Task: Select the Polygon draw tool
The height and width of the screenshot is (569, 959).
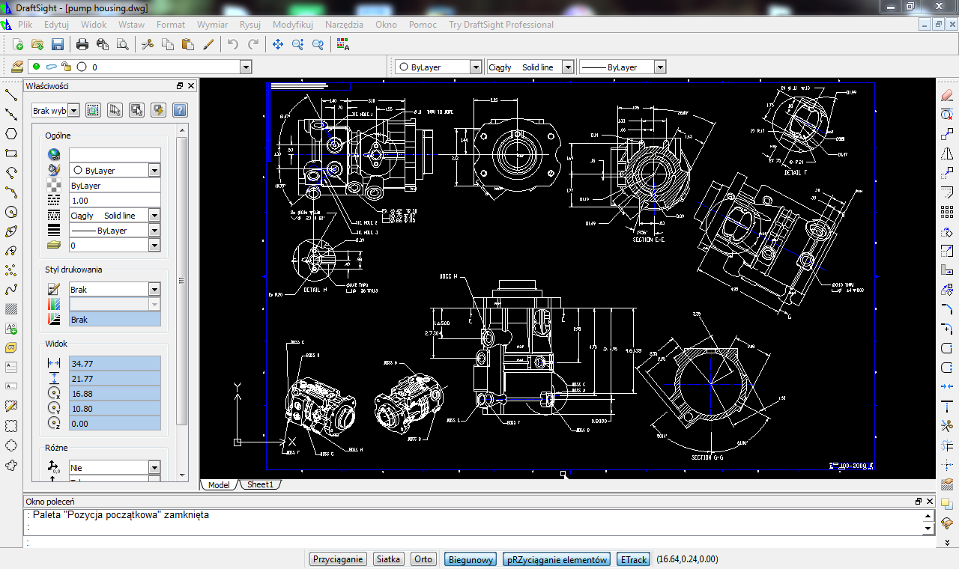Action: coord(11,134)
